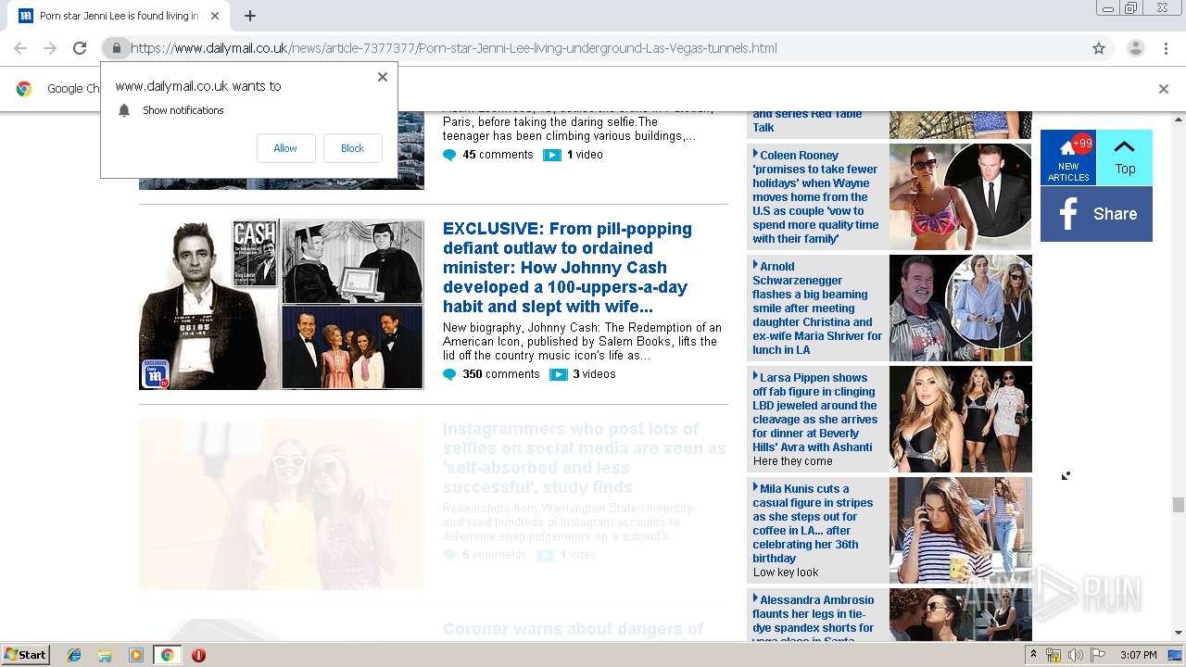
Task: Open the Windows Start menu
Action: click(x=26, y=655)
